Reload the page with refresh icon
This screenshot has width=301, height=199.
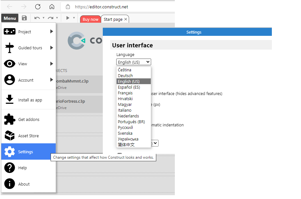click(38, 7)
